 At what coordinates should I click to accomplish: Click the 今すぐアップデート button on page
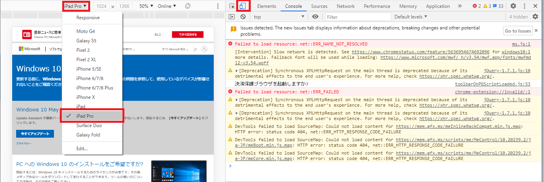point(35,134)
